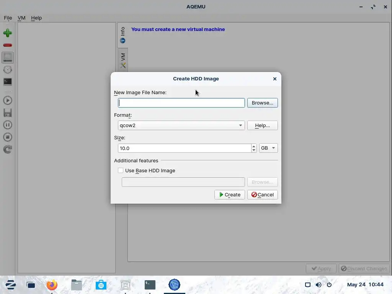
Task: Click Browse next to image file name
Action: tap(263, 103)
